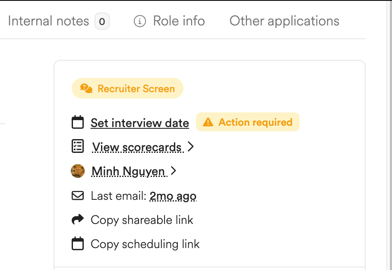392x270 pixels.
Task: Expand the chevron next to Minh Nguyen
Action: 173,171
